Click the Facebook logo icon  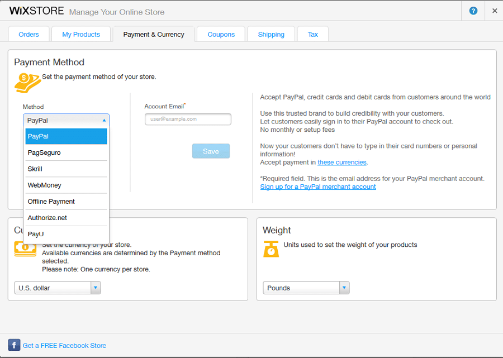click(x=14, y=345)
